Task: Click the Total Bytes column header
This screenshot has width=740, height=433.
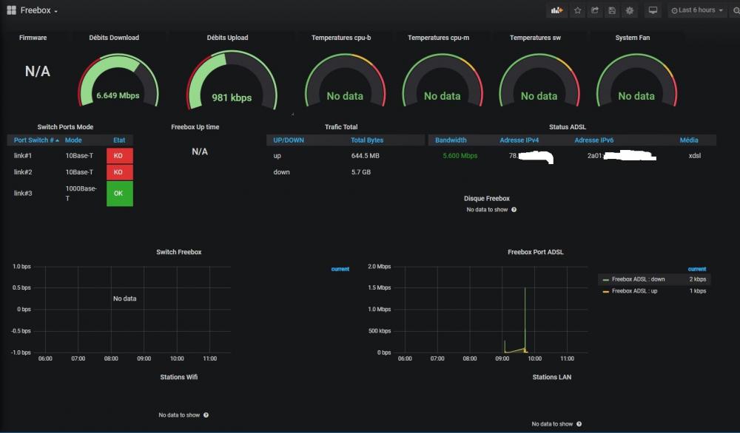Action: click(x=367, y=140)
